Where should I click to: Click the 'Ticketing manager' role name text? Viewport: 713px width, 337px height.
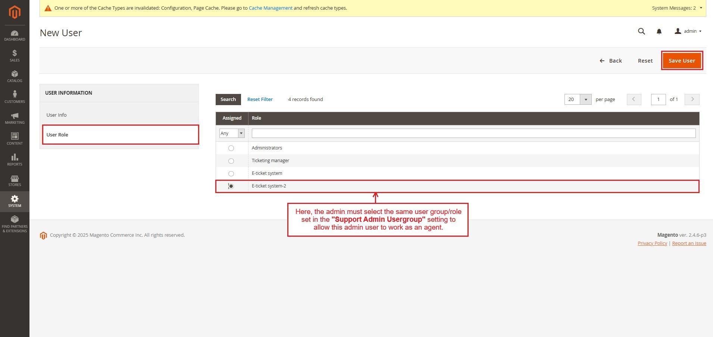270,161
